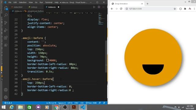The height and width of the screenshot is (110, 196).
Task: Reload the Emoji Animation page
Action: pos(121,9)
